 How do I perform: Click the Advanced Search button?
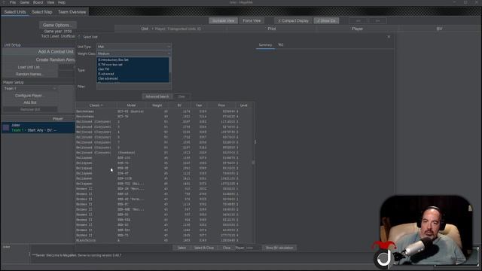pos(157,96)
